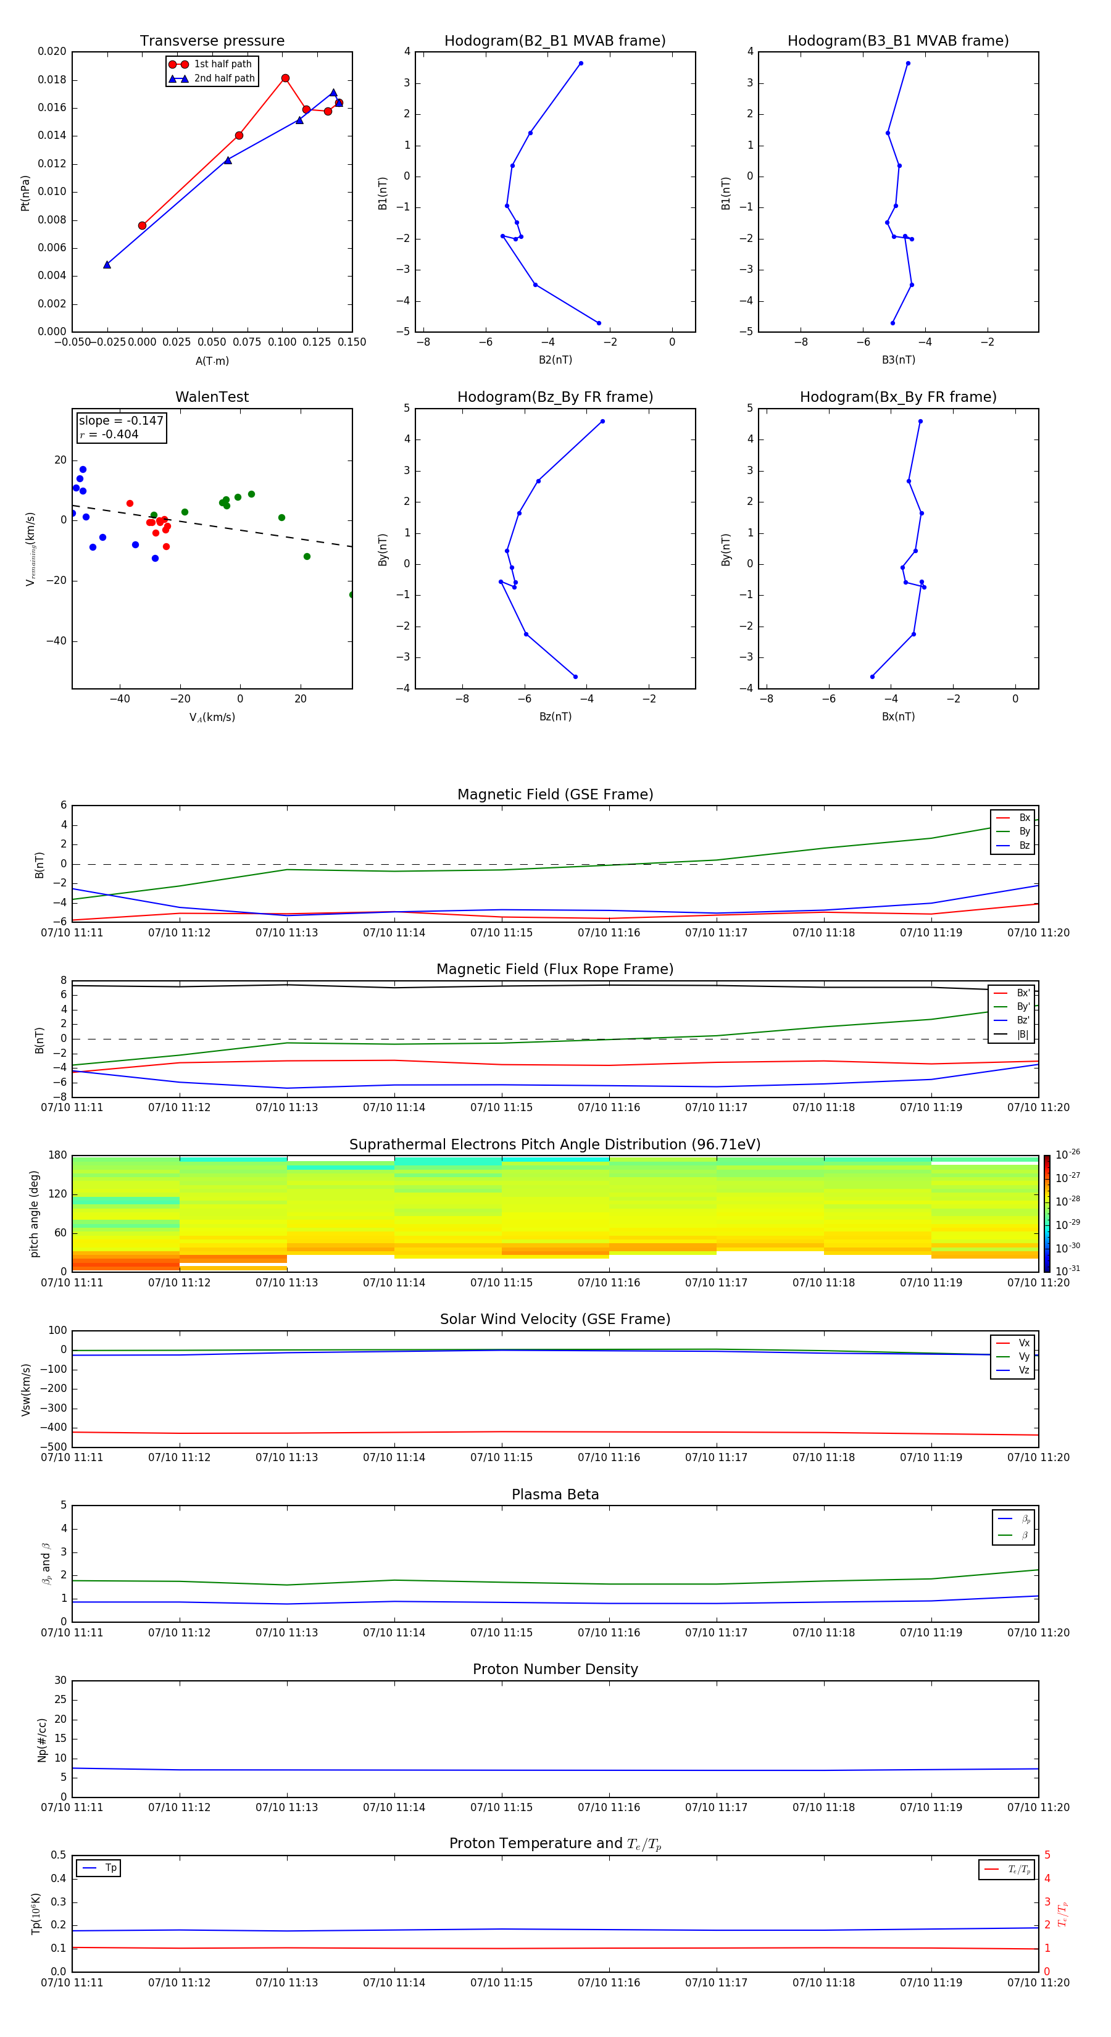Select the "1st half path" legend entry
1111x2037 pixels.
pos(211,64)
